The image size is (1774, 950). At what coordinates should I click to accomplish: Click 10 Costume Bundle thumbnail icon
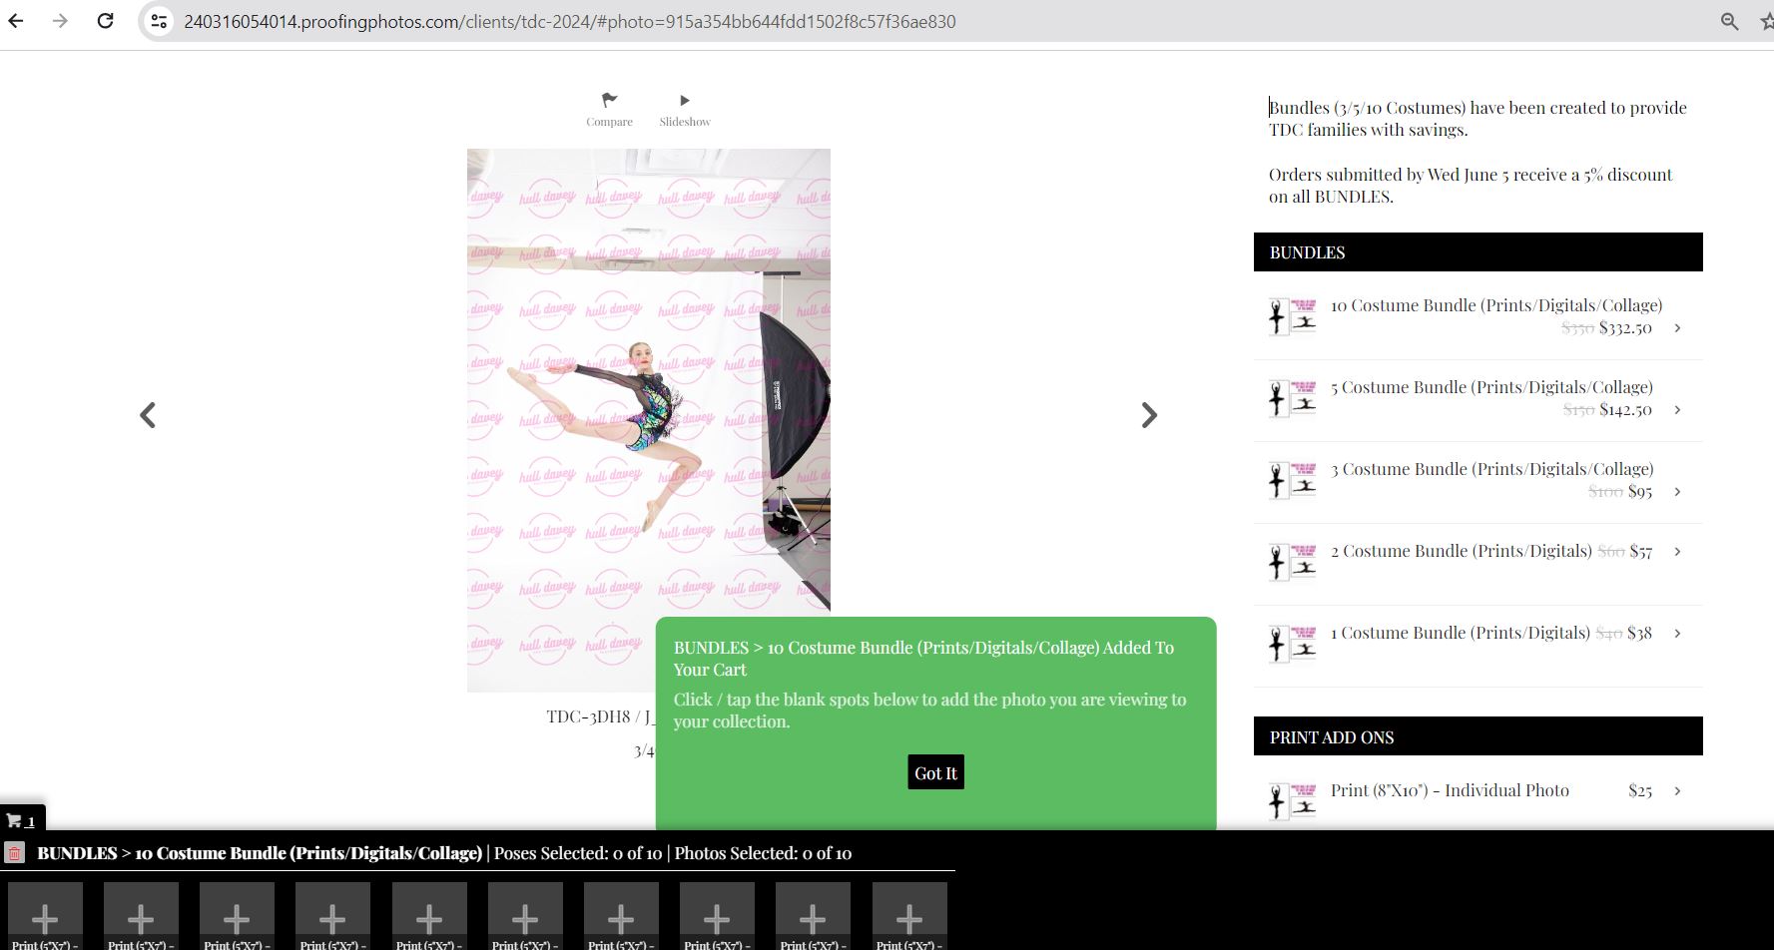click(1293, 316)
